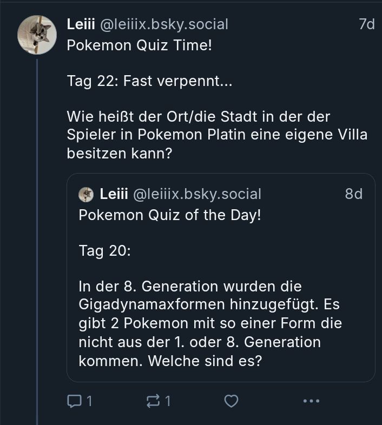382x425 pixels.
Task: Click the reply speech bubble icon
Action: 73,401
